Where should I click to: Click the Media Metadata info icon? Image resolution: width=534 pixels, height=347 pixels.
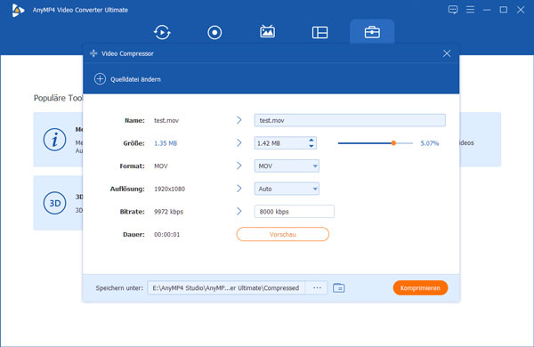[54, 140]
